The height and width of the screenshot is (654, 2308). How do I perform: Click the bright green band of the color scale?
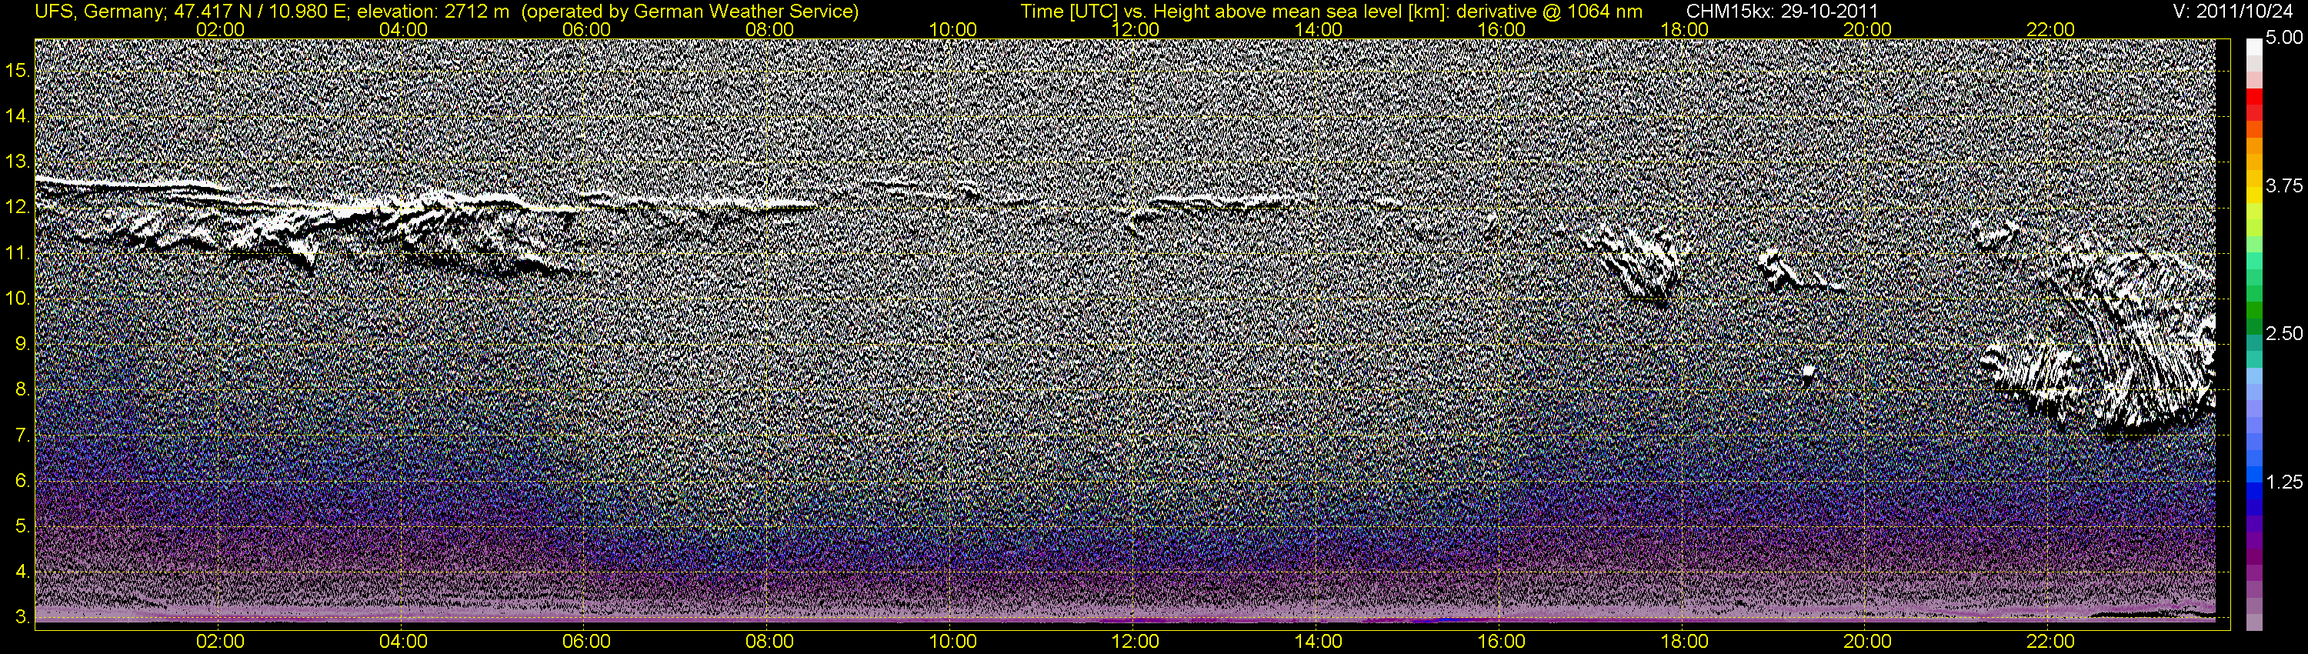pyautogui.click(x=2254, y=244)
